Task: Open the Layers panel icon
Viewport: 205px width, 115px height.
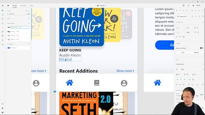Action: [x=3, y=108]
